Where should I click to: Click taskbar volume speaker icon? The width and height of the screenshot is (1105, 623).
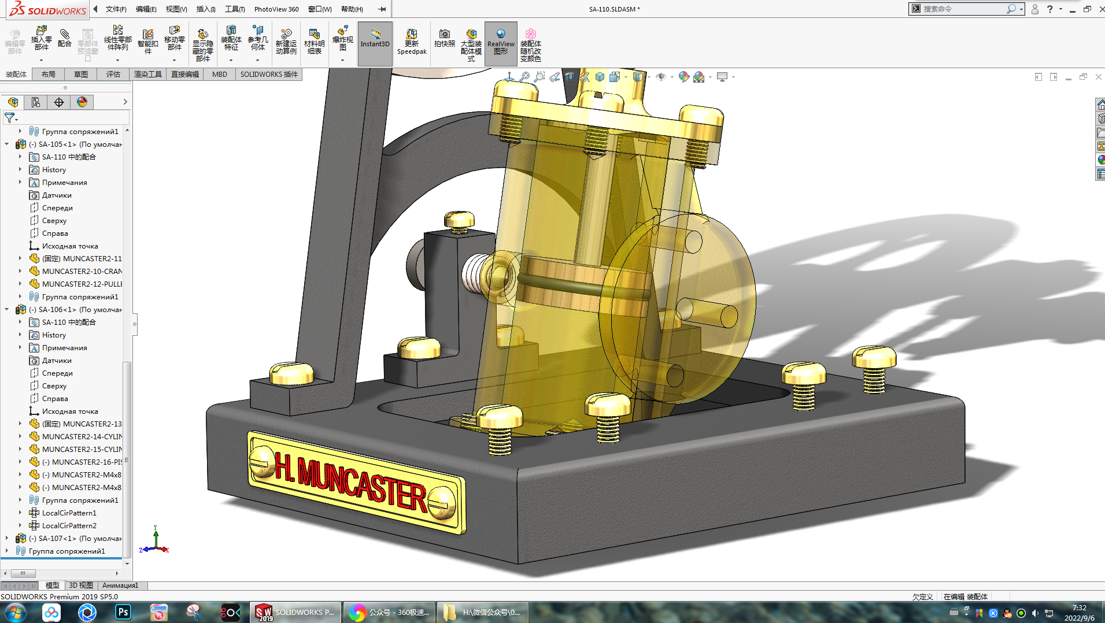click(x=1035, y=613)
